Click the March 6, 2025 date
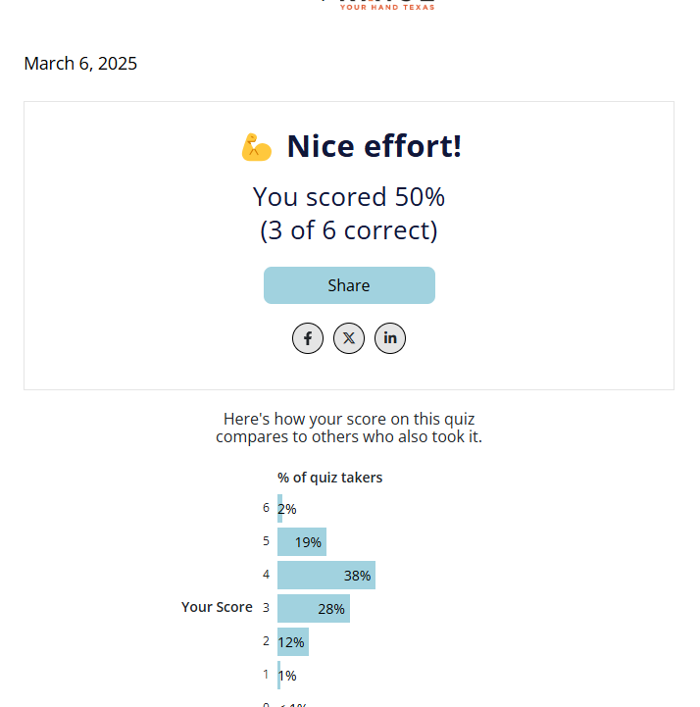 pyautogui.click(x=80, y=64)
